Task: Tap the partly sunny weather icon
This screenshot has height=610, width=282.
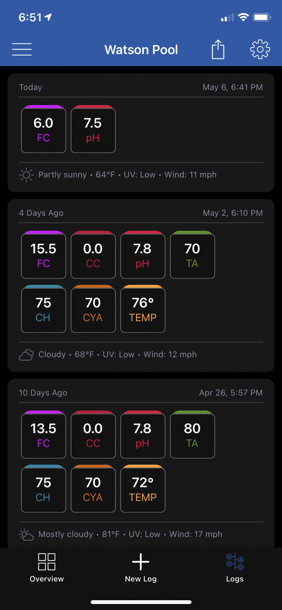Action: (x=26, y=175)
